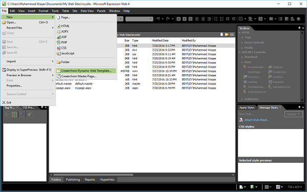Expand the Import submenu
Image resolution: width=307 pixels, height=192 pixels.
(x=28, y=61)
